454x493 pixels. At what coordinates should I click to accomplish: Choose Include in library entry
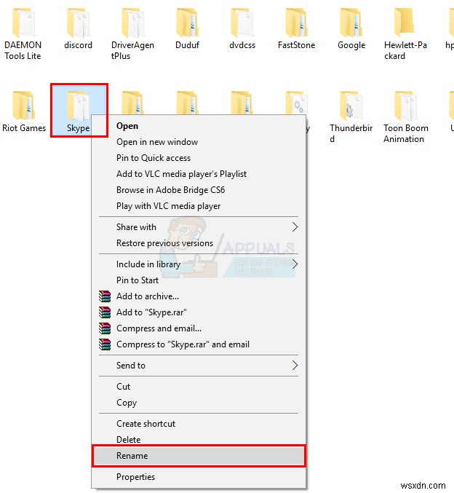[x=199, y=264]
